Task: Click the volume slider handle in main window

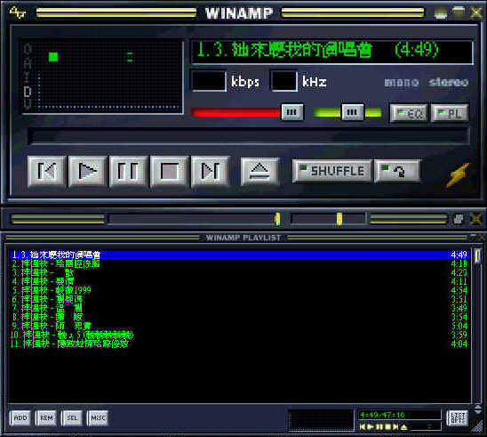Action: (x=291, y=112)
